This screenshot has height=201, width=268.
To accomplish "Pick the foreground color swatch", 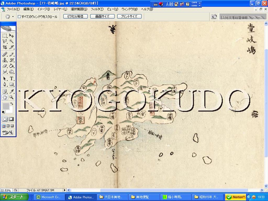I will (x=6, y=106).
